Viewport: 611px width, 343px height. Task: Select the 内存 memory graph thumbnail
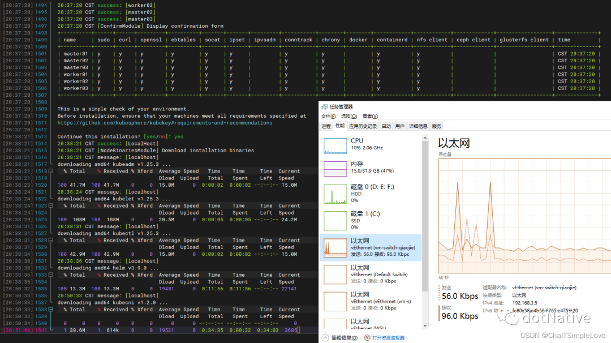(x=335, y=169)
